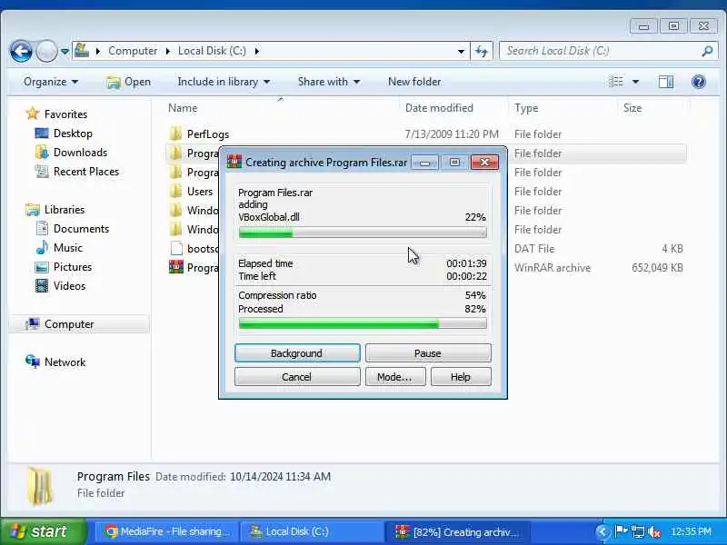The width and height of the screenshot is (727, 545).
Task: Select Network in the navigation pane
Action: point(65,362)
